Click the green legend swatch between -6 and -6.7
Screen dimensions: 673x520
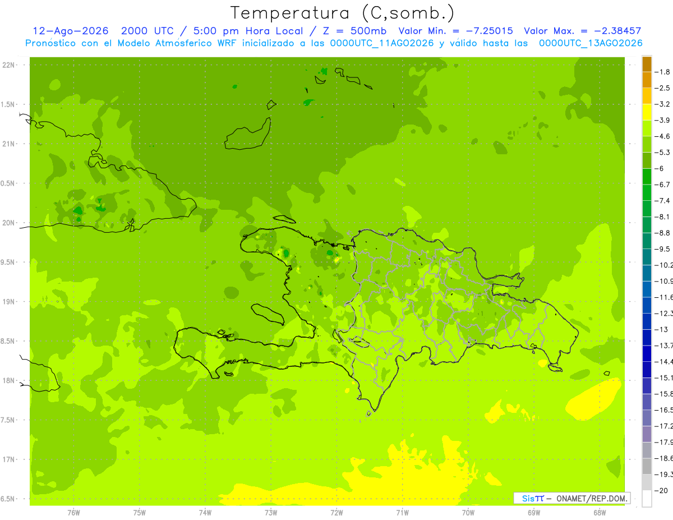[647, 176]
